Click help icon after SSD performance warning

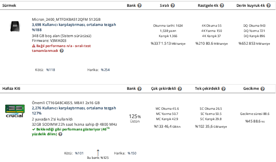[x=62, y=51]
